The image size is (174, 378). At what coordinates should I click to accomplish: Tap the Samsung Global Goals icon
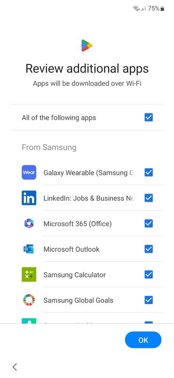(29, 300)
